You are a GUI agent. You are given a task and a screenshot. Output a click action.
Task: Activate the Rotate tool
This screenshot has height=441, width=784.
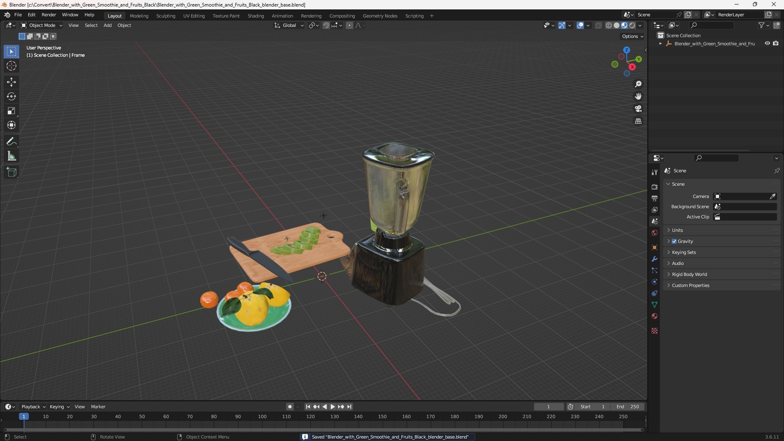11,96
